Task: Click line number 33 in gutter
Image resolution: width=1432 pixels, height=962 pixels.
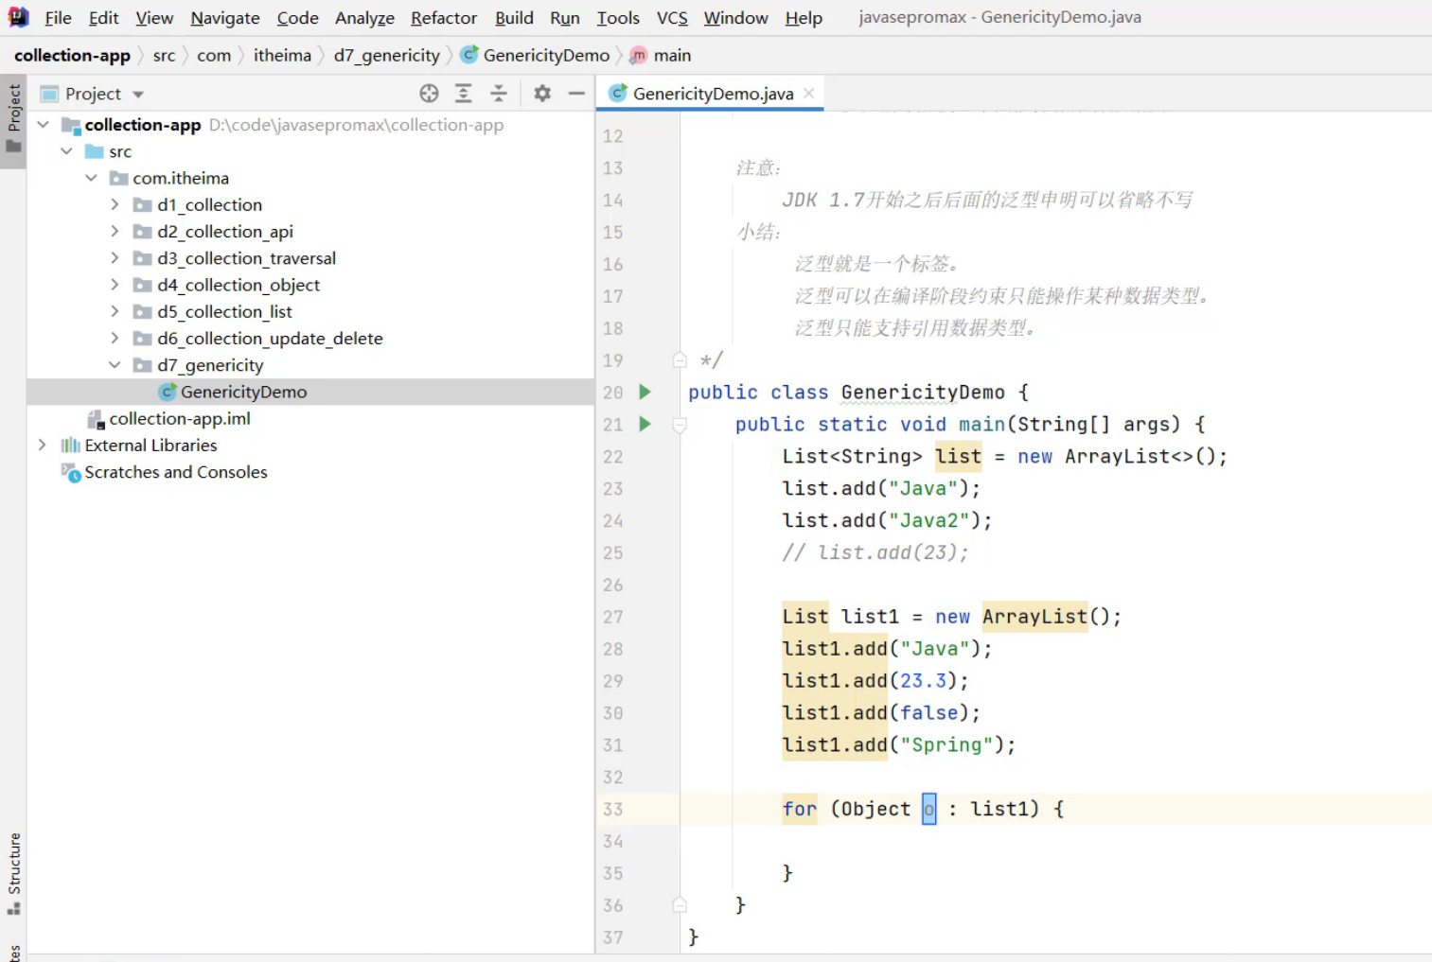Action: point(612,810)
